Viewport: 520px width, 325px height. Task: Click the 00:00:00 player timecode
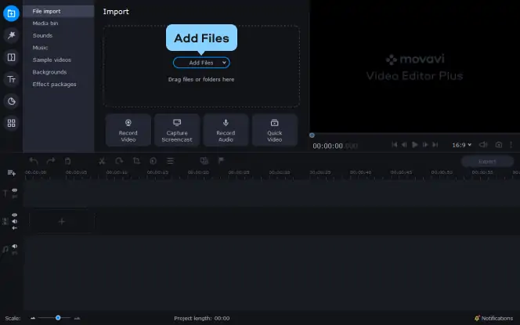(x=335, y=146)
